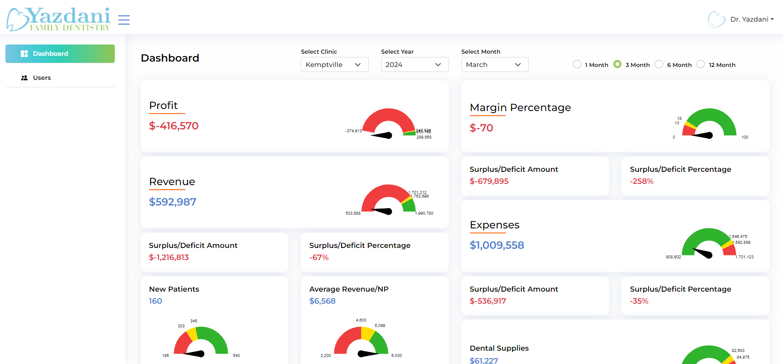783x364 pixels.
Task: Open the Dr. Yazdani account dropdown
Action: (752, 19)
